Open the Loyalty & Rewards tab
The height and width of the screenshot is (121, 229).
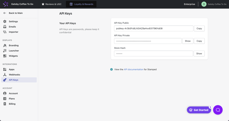(x=81, y=4)
